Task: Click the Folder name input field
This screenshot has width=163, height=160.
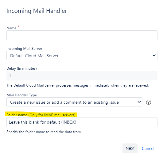Action: click(x=82, y=122)
